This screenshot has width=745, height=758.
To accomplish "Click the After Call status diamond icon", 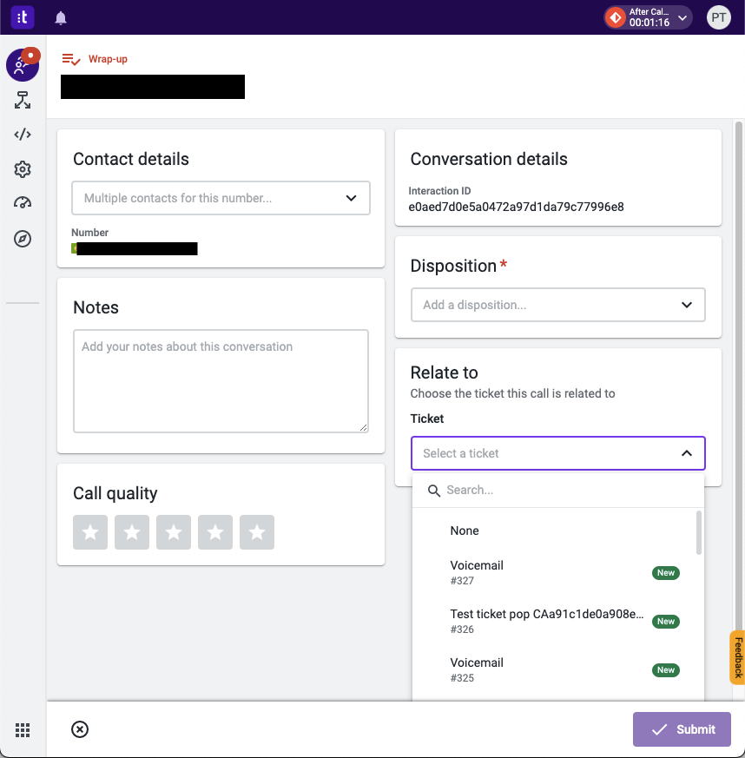I will point(616,18).
